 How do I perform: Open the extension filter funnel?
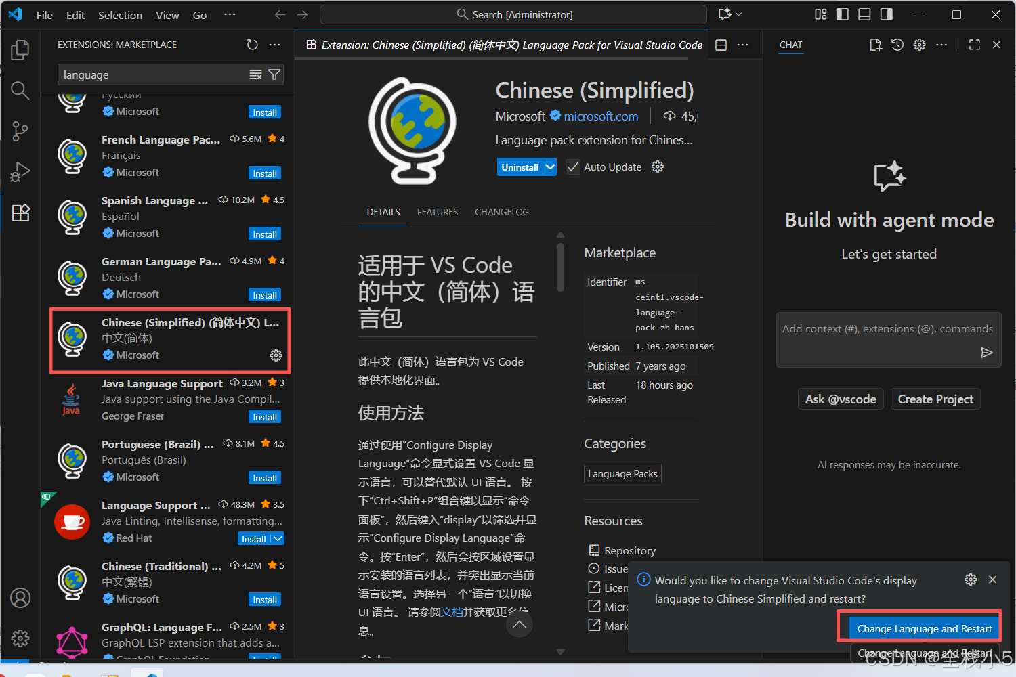pyautogui.click(x=274, y=74)
